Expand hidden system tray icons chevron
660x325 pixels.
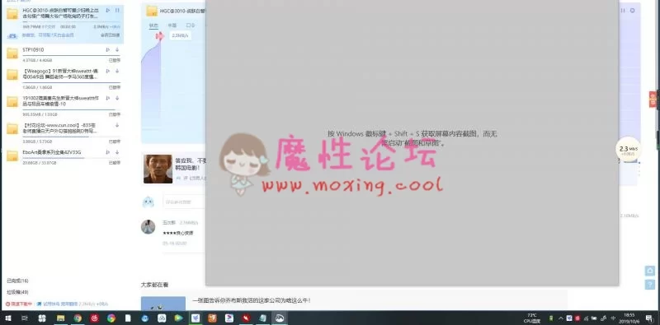point(561,318)
